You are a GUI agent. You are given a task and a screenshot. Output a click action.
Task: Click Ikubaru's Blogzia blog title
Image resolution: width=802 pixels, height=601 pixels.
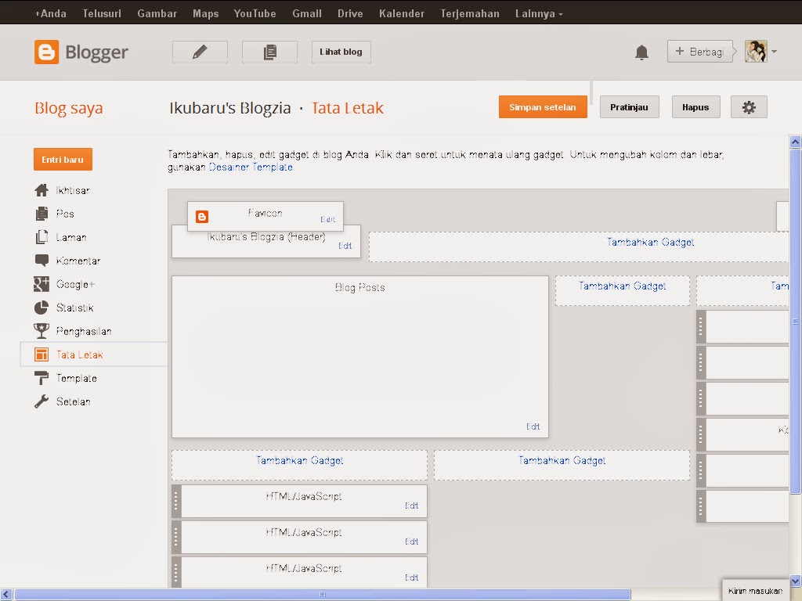[230, 108]
